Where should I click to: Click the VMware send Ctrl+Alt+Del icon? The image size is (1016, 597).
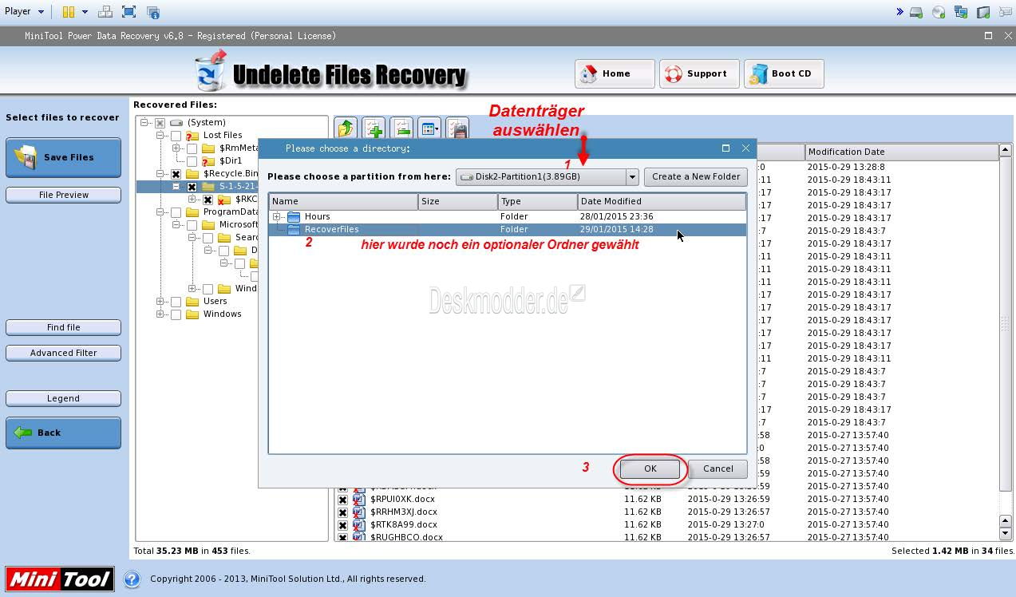[105, 12]
